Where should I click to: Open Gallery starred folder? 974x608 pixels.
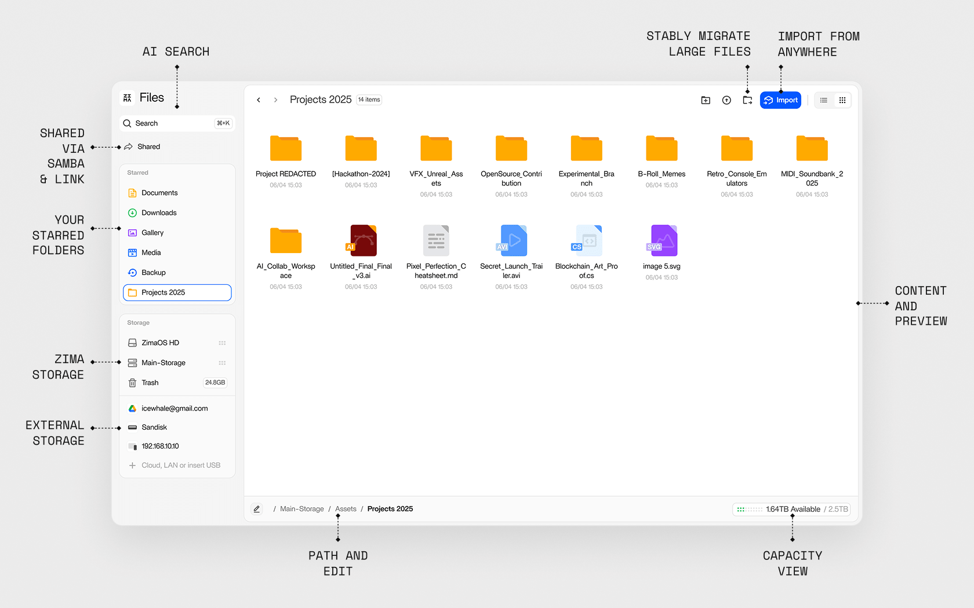click(177, 233)
